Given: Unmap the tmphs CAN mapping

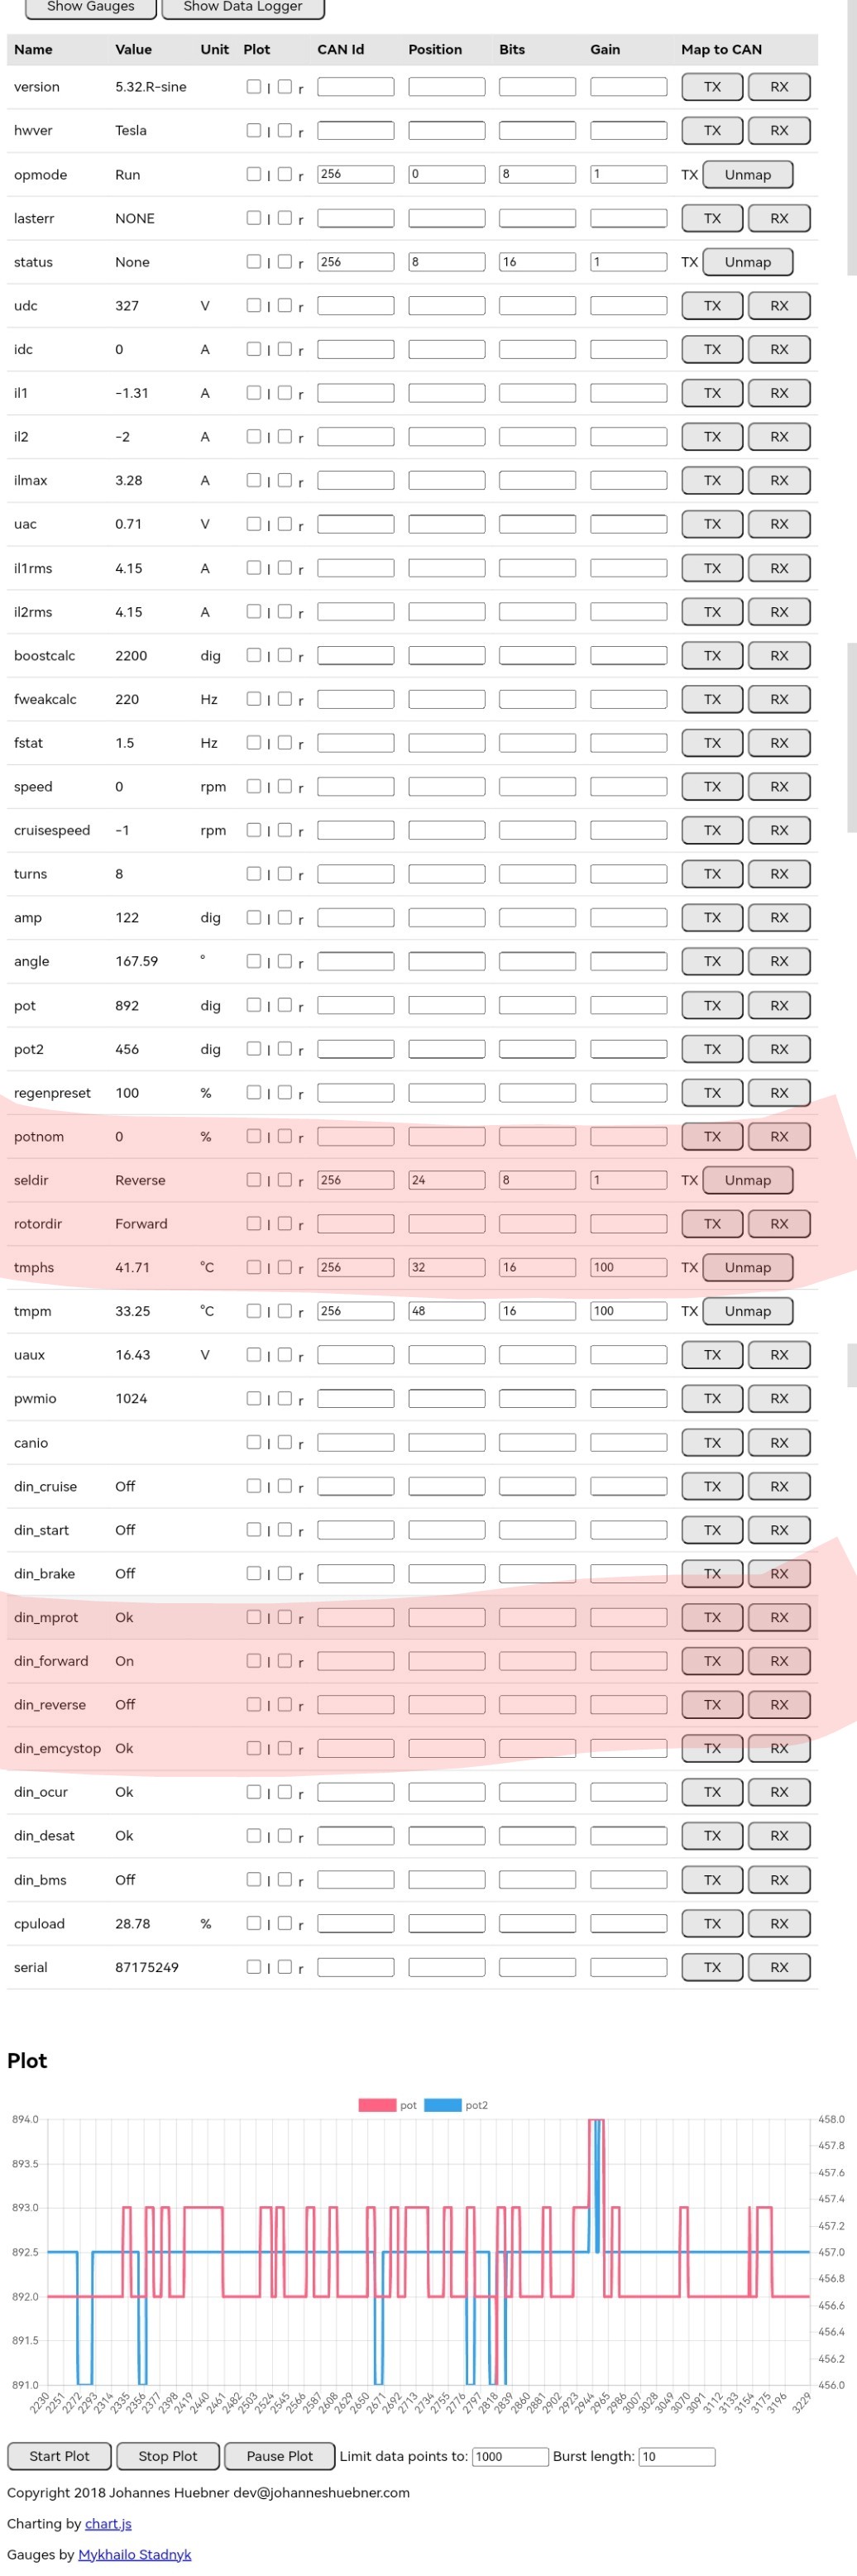Looking at the screenshot, I should point(747,1268).
